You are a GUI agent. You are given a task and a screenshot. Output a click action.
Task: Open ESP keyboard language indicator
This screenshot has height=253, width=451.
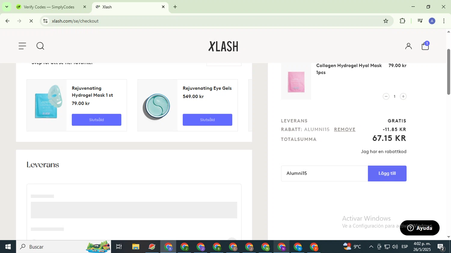tap(405, 247)
